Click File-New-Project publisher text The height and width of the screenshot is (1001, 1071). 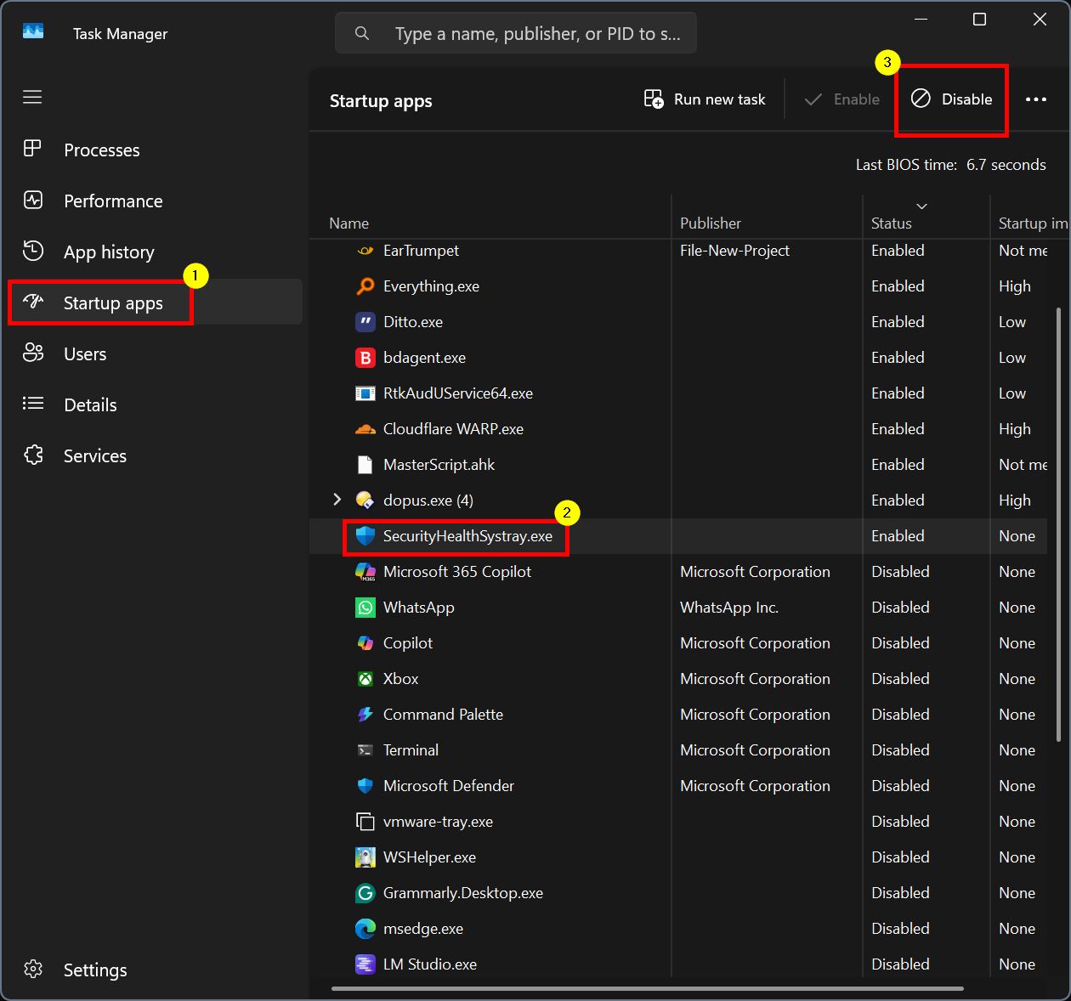tap(734, 251)
